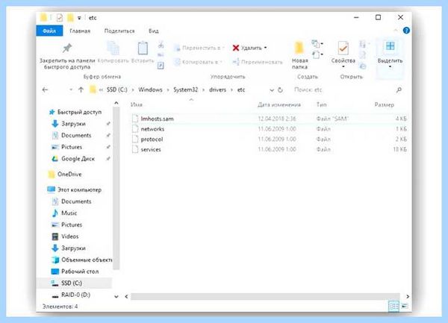Click the search magnifier icon

point(399,90)
